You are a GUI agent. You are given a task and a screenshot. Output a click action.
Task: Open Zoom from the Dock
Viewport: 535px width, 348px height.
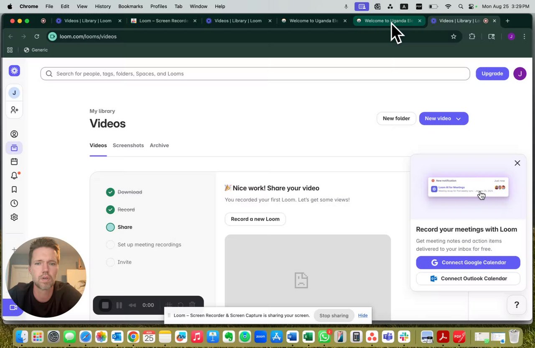coord(260,336)
